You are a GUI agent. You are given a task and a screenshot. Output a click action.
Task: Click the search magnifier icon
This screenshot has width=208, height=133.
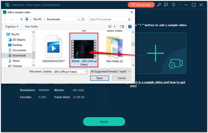click(129, 19)
